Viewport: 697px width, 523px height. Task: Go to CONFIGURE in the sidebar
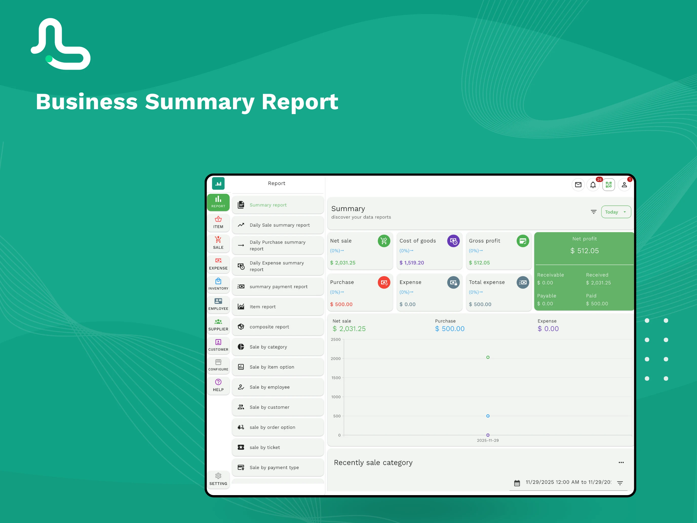point(218,365)
